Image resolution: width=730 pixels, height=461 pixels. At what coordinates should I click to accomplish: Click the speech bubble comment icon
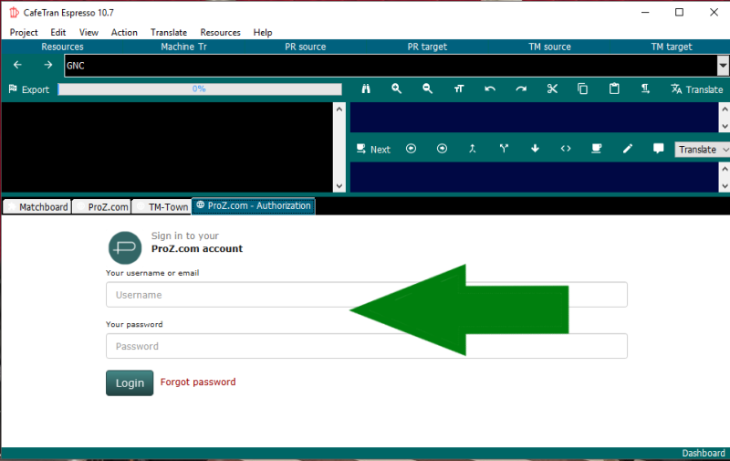(x=658, y=149)
